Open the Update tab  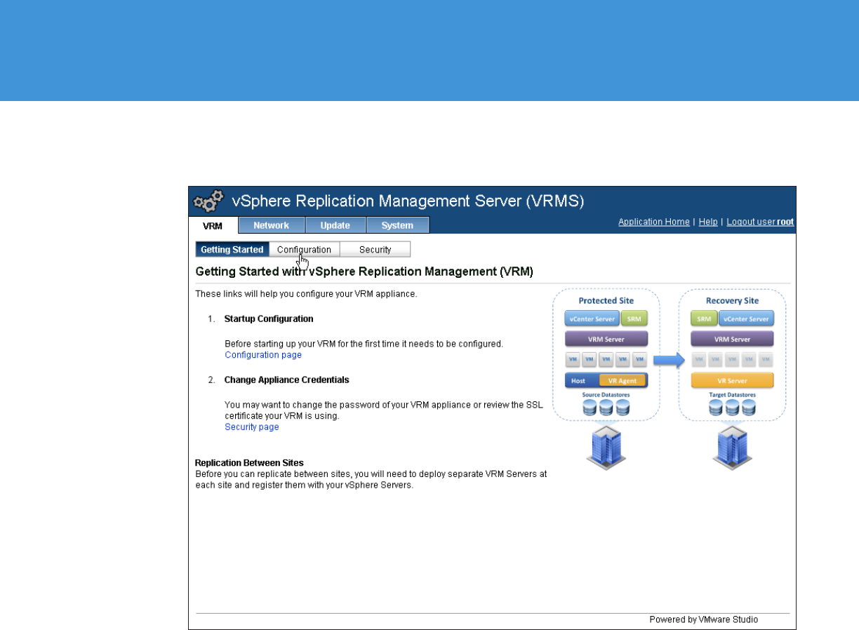(x=335, y=225)
